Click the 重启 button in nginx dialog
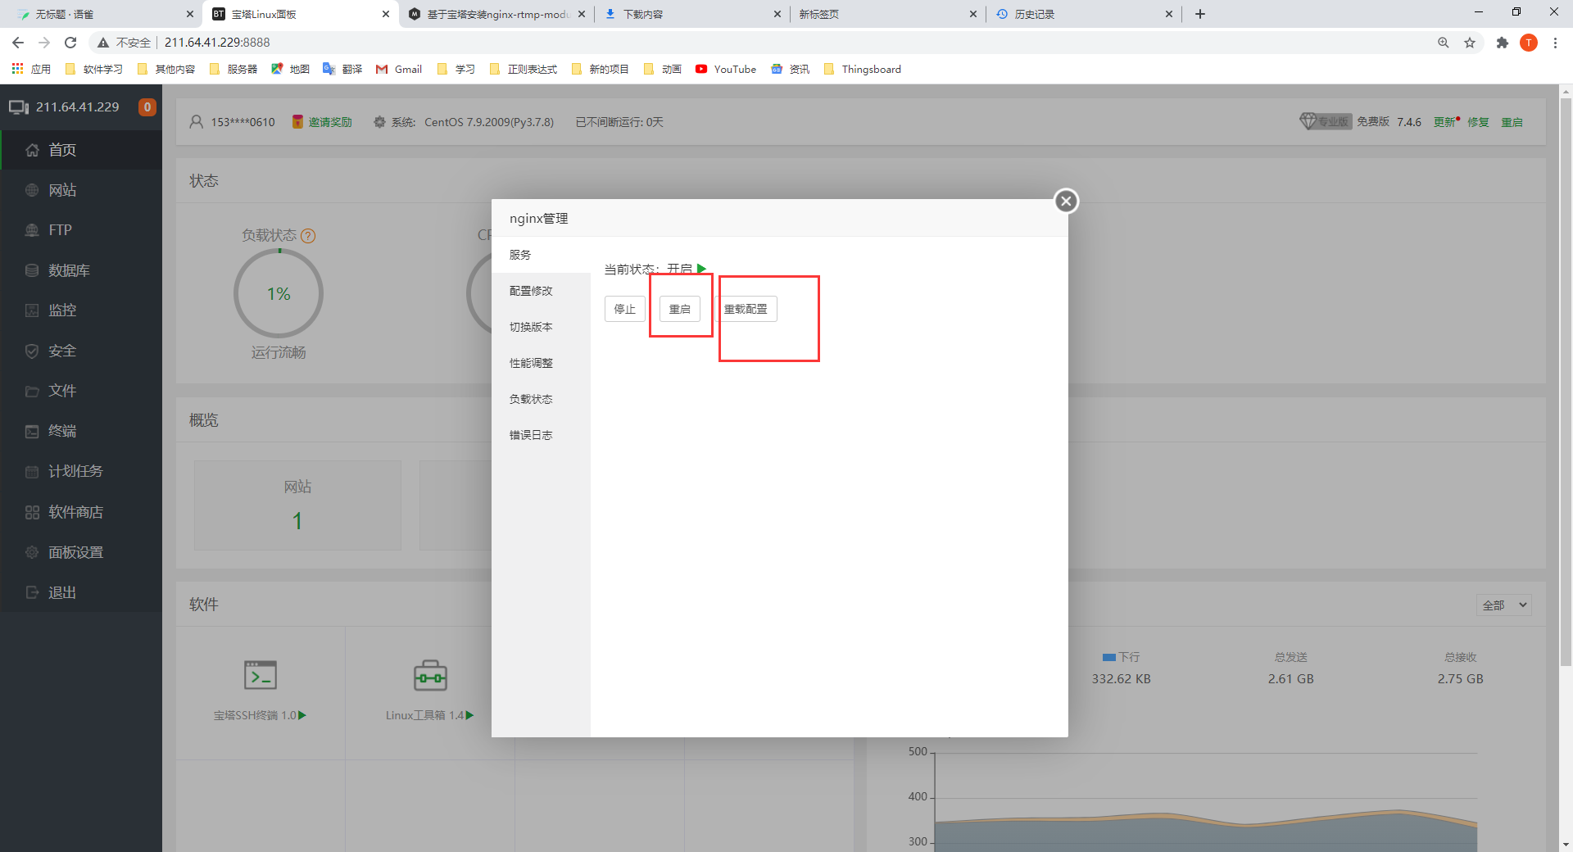 pyautogui.click(x=679, y=309)
